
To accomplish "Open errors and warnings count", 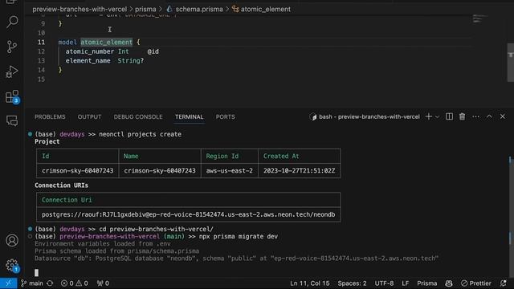I will point(74,283).
